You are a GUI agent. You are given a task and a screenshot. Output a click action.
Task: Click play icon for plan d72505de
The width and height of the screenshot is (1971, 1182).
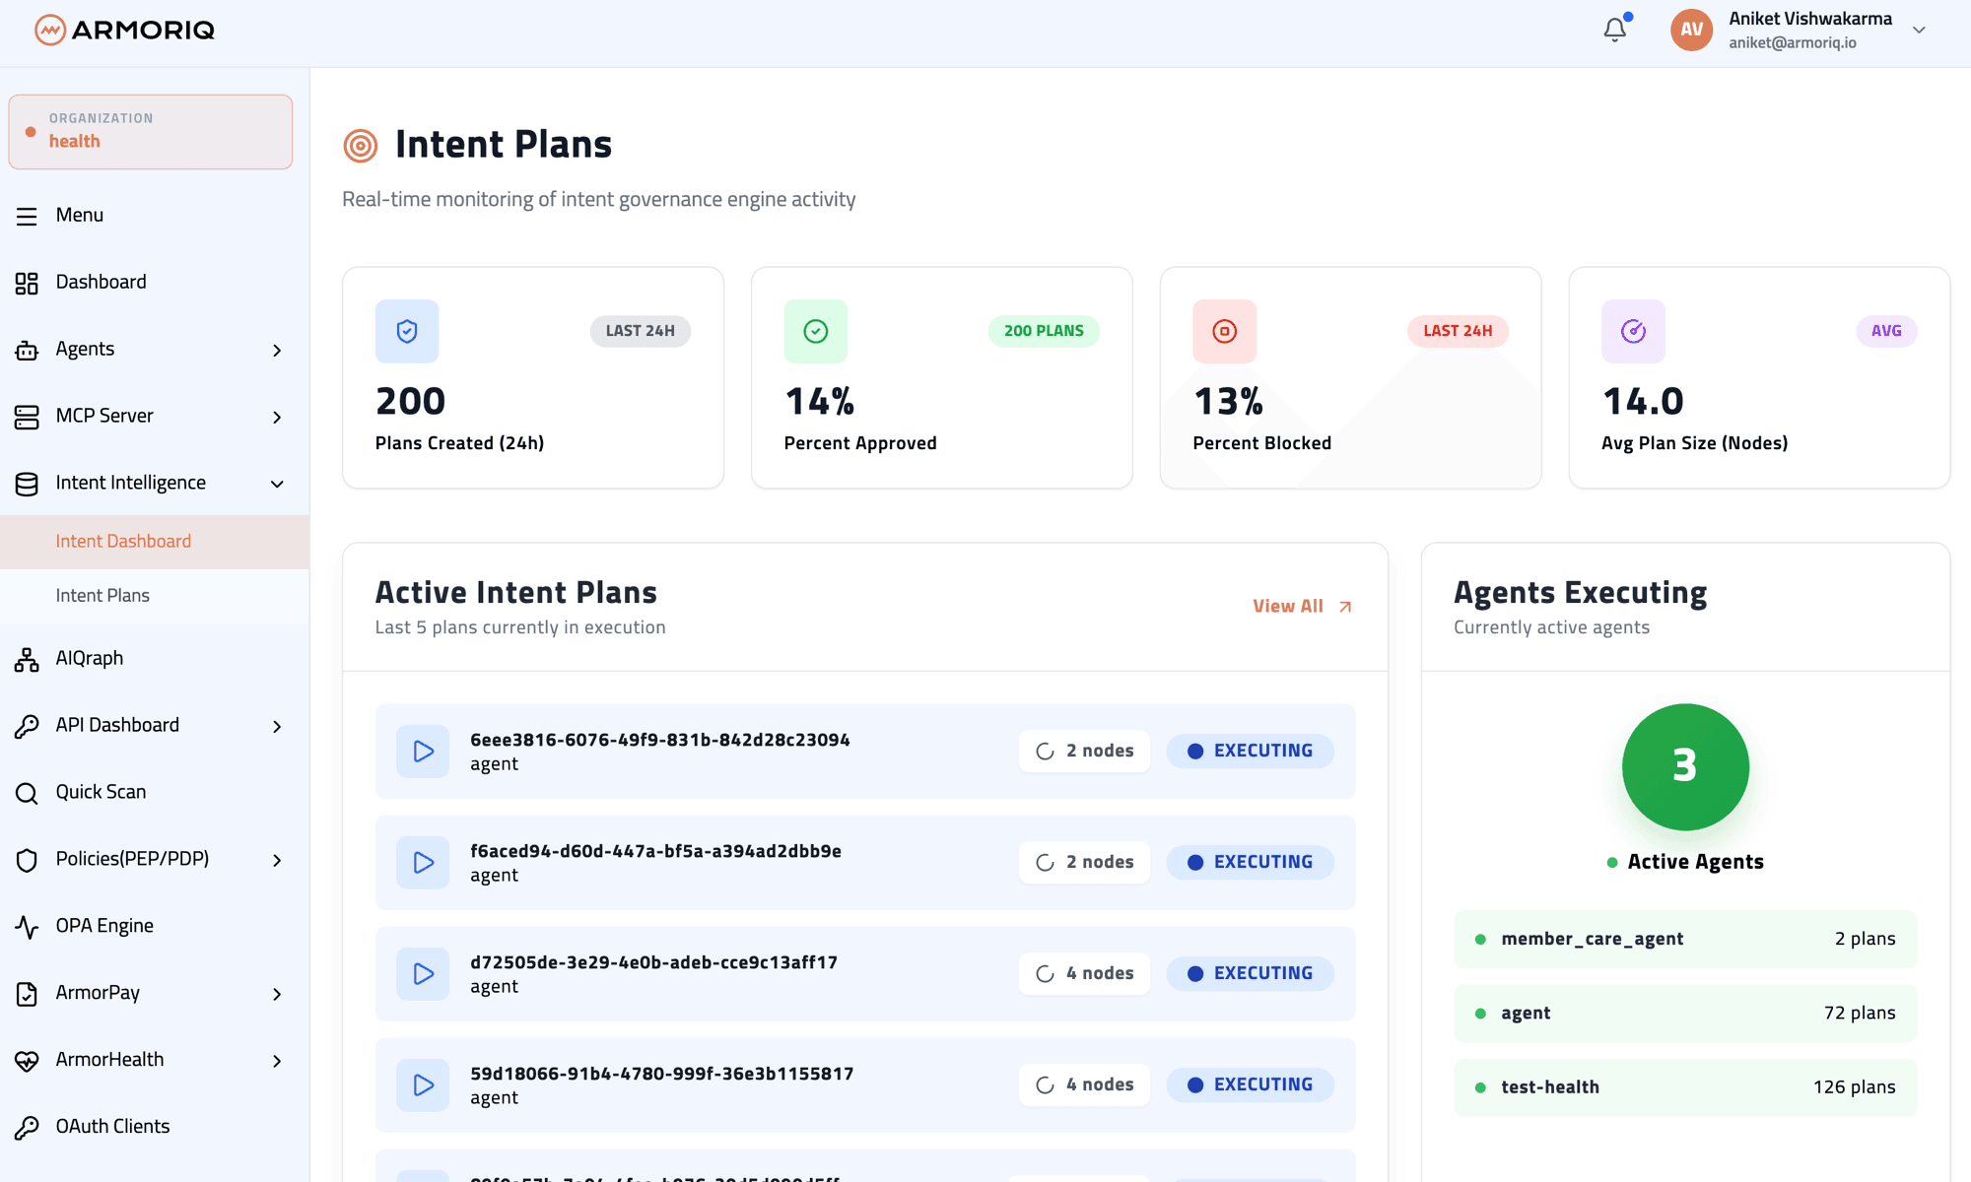click(x=423, y=974)
